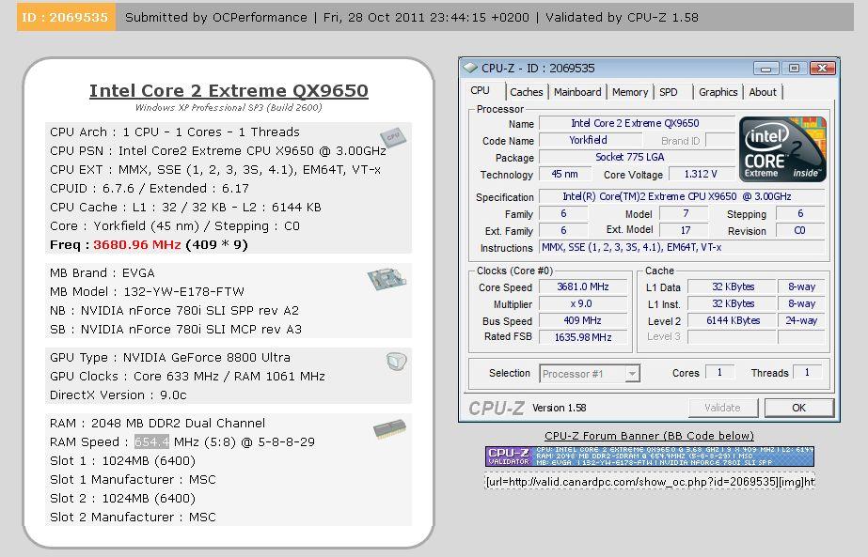
Task: Click the Ext. Model value 17
Action: pos(685,230)
